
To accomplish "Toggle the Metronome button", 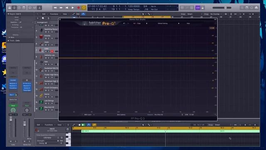I will pyautogui.click(x=202, y=7).
